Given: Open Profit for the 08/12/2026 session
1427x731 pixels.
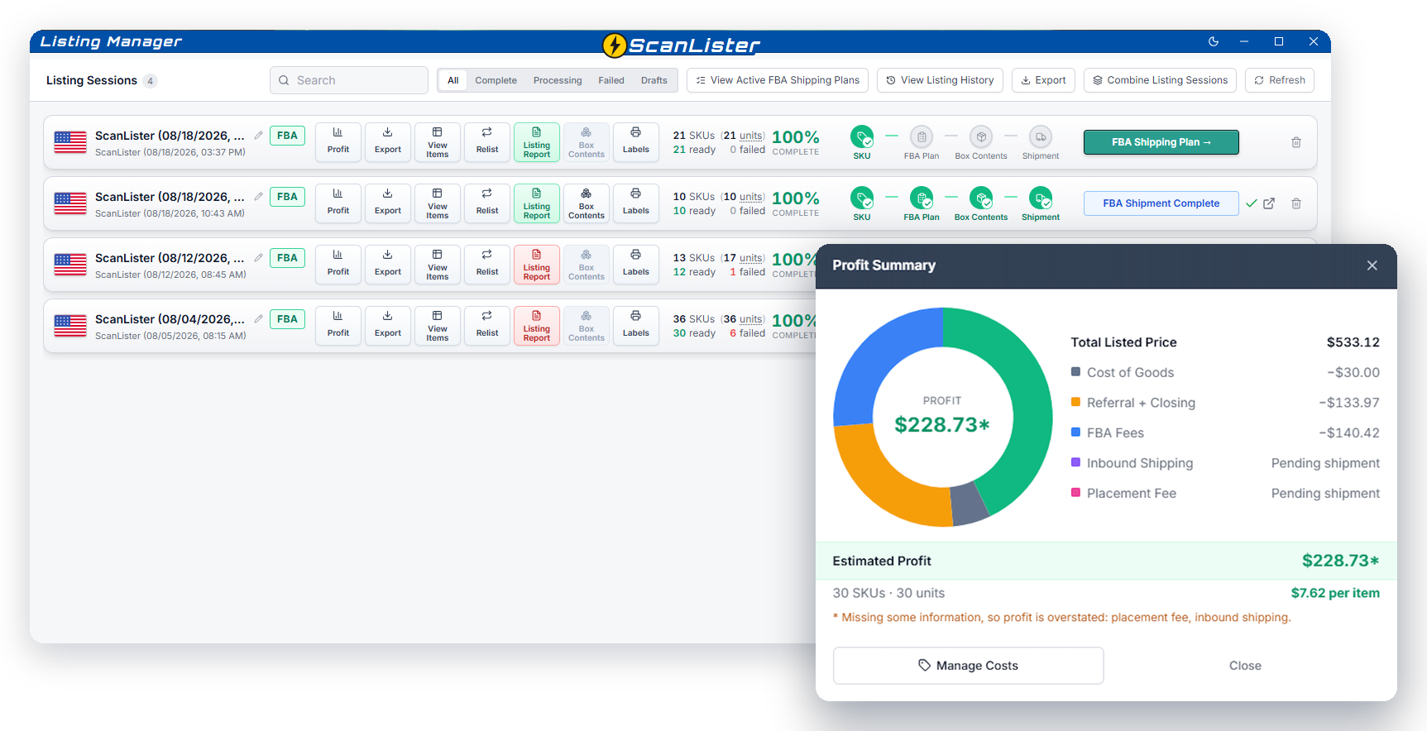Looking at the screenshot, I should pyautogui.click(x=338, y=264).
